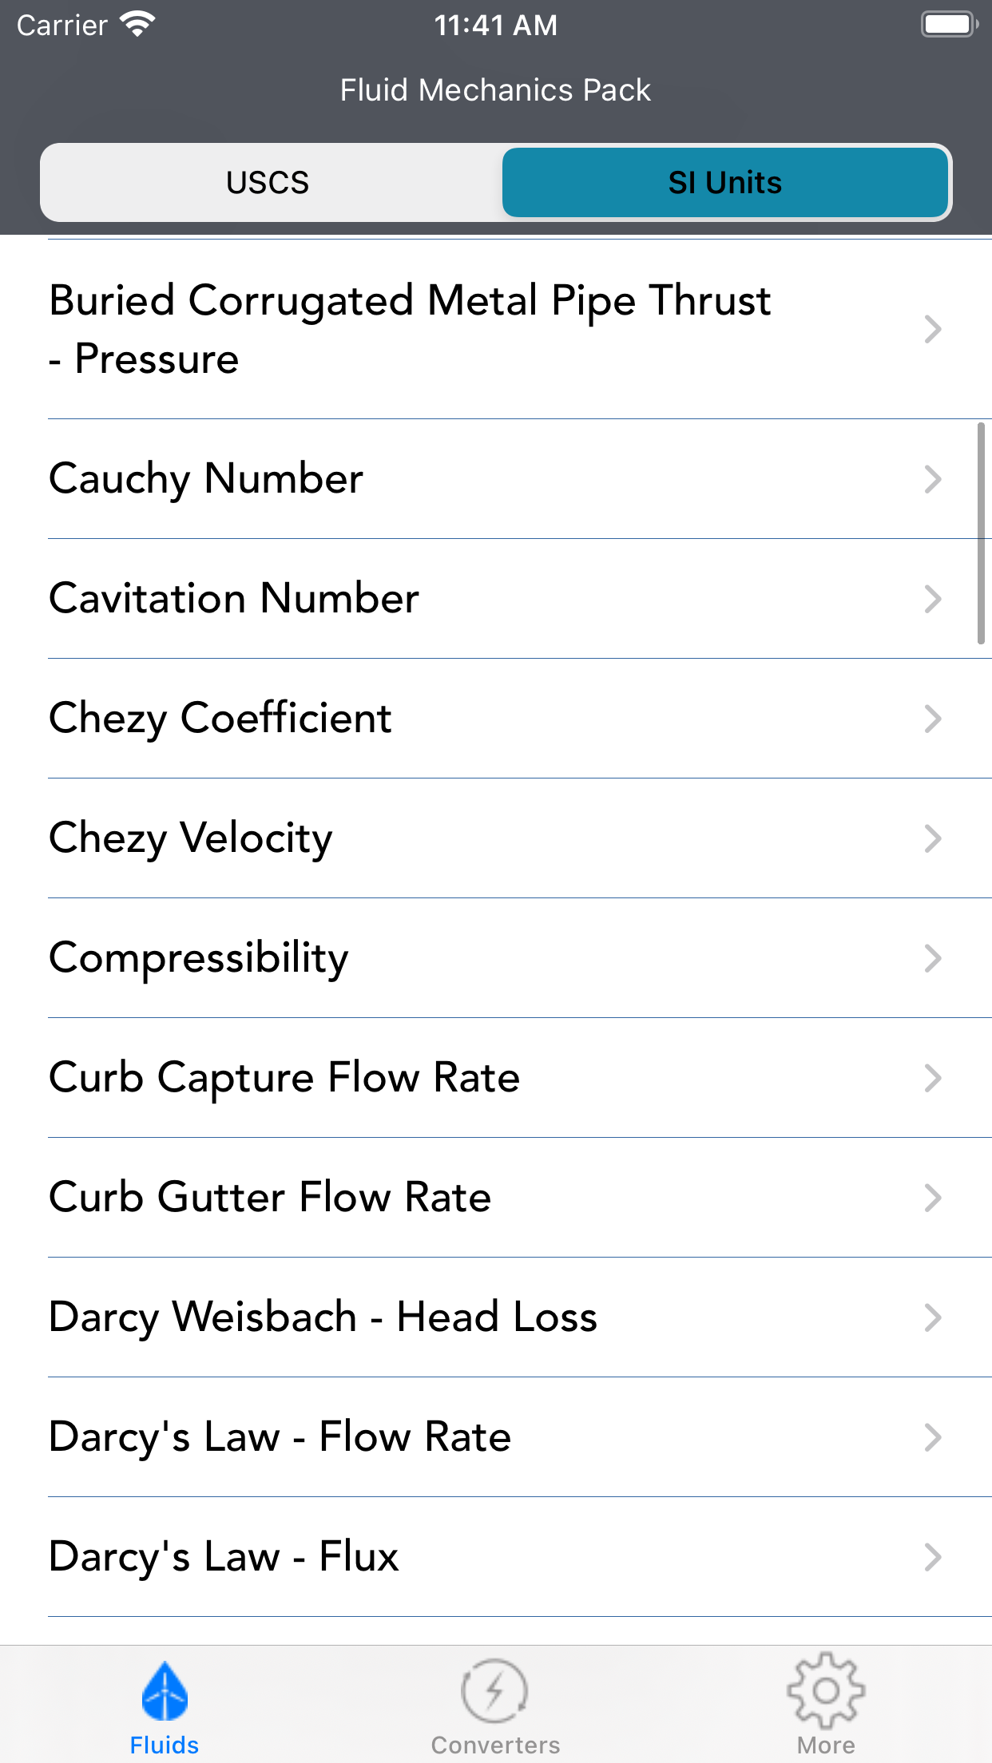Screen dimensions: 992x1763
Task: Open Chezy Coefficient via its arrow
Action: pos(932,719)
